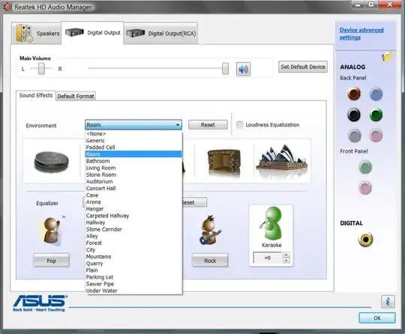
Task: Click the grey back panel jack
Action: tap(354, 136)
